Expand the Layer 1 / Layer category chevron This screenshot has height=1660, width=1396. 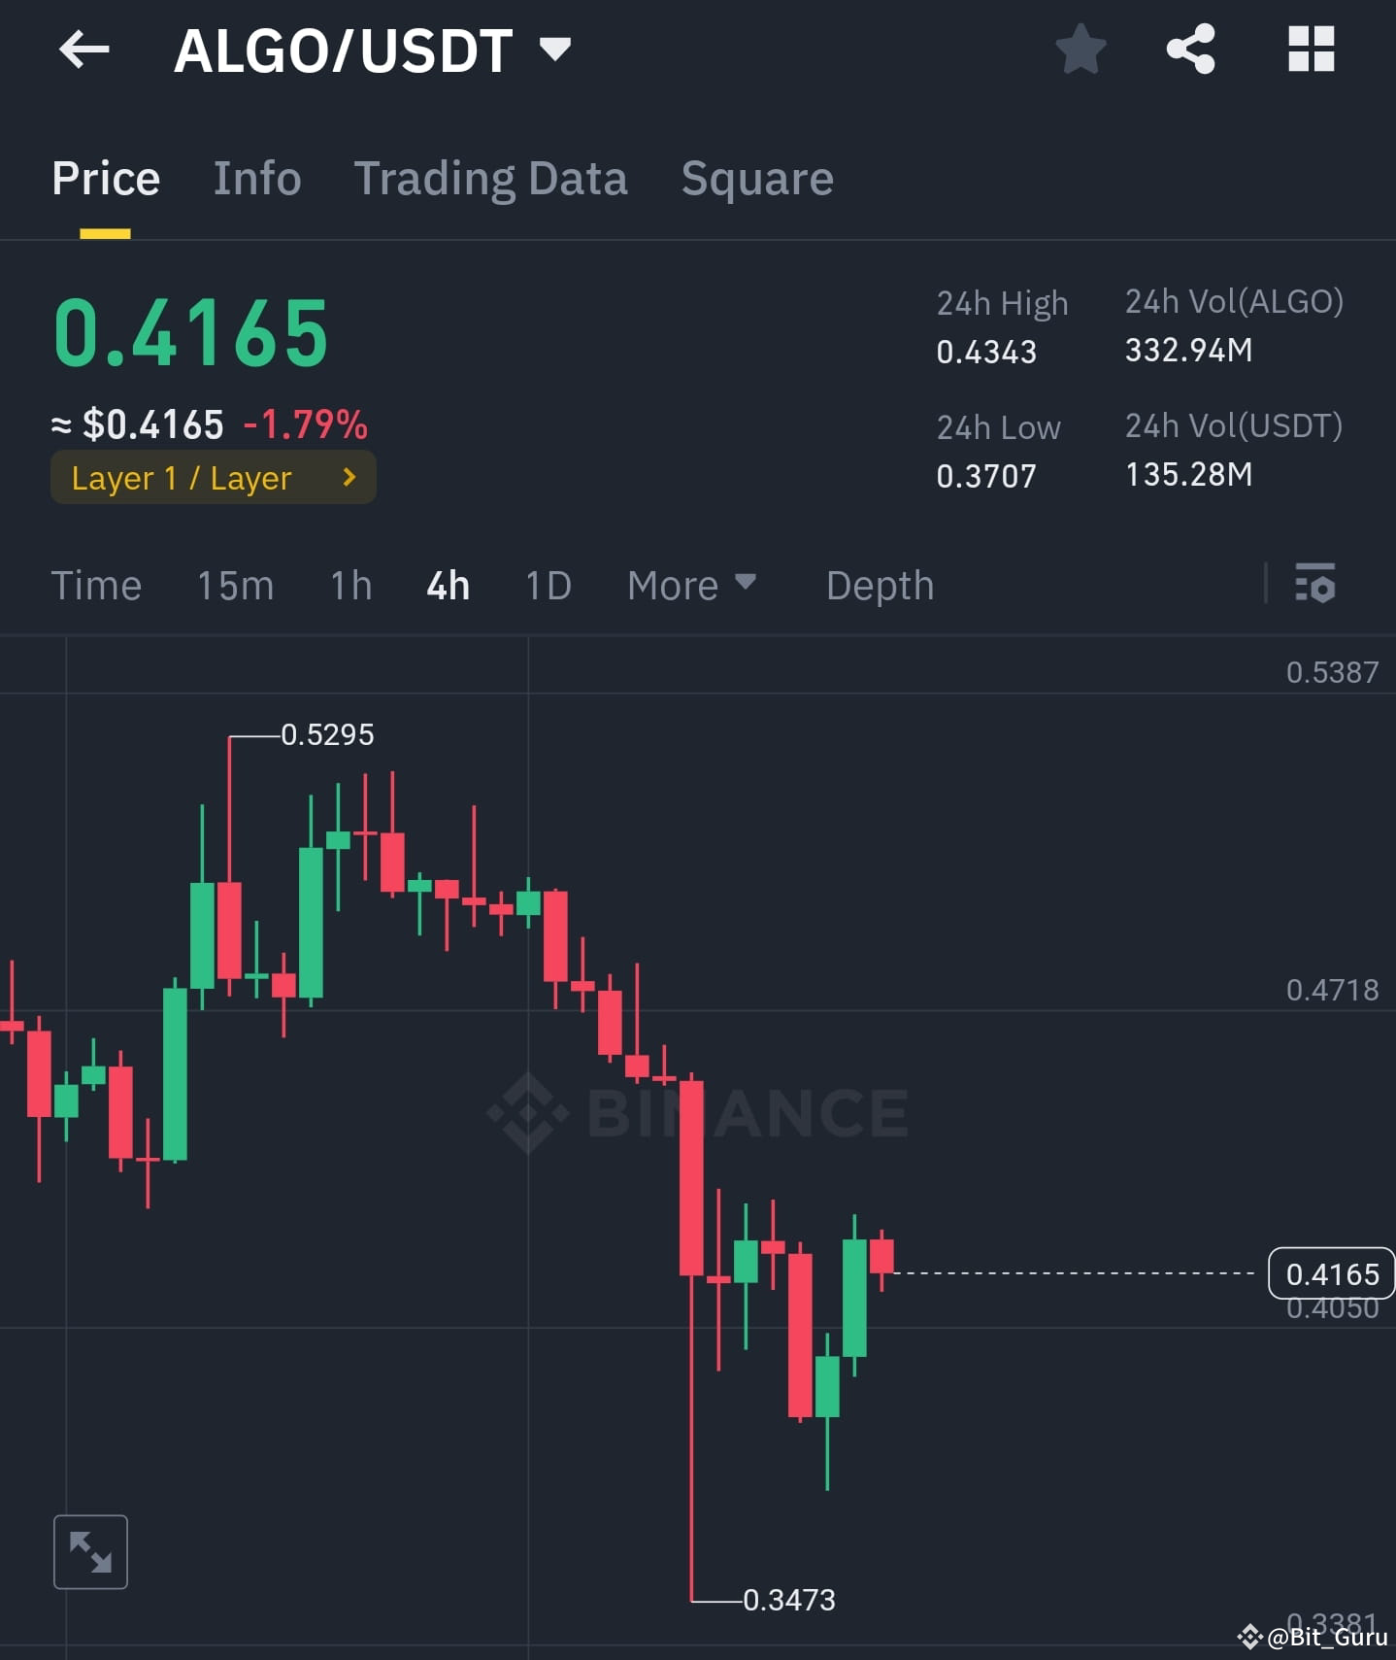click(348, 477)
